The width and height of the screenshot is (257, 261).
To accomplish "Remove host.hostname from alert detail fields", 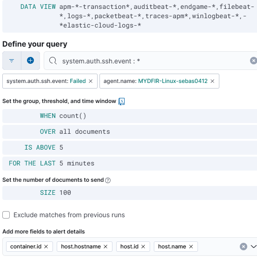I will [105, 247].
